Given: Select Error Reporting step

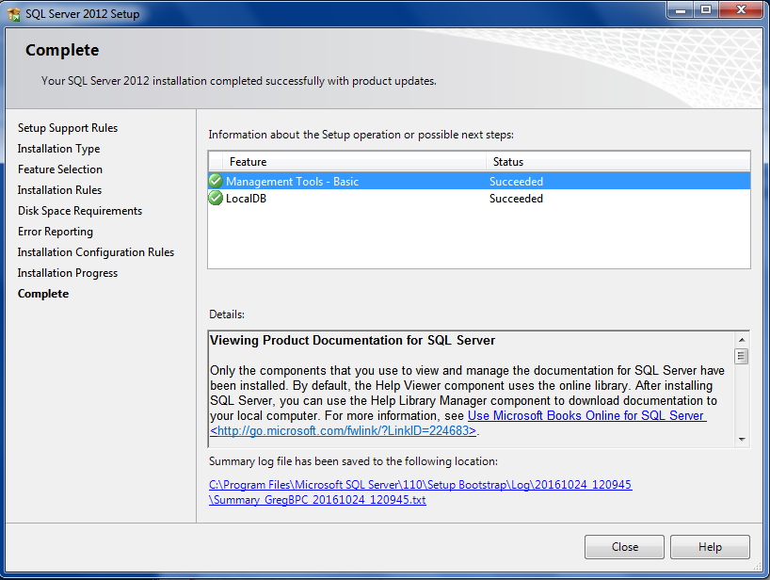Looking at the screenshot, I should (56, 232).
